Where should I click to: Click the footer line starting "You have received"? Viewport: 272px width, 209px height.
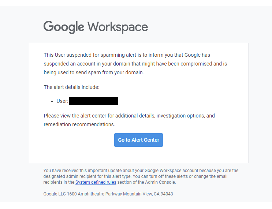coord(141,171)
